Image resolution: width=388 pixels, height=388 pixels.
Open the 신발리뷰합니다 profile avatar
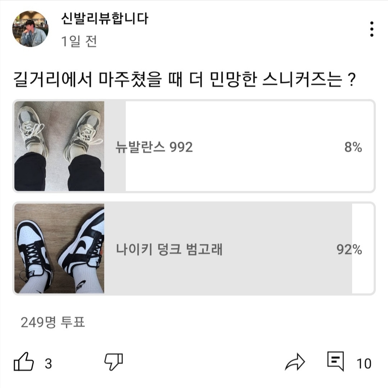click(30, 29)
